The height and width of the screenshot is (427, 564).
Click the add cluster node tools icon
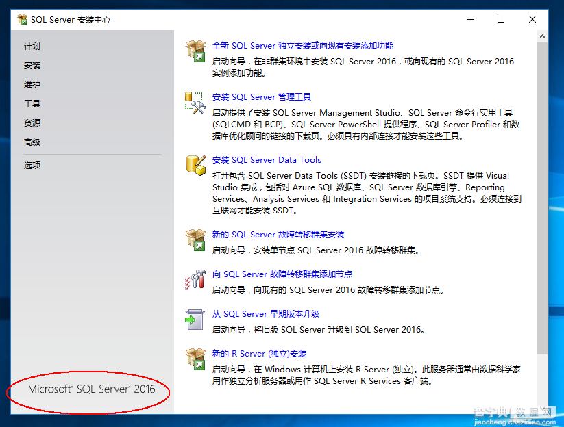coord(195,280)
